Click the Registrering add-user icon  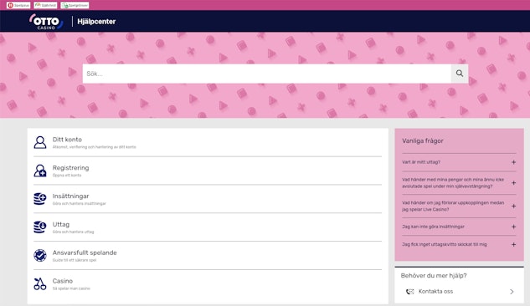point(40,171)
